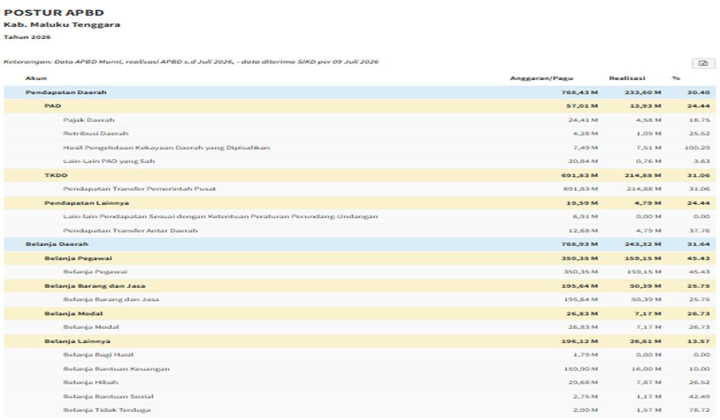Click the Belanja Pegawai group row

point(360,258)
